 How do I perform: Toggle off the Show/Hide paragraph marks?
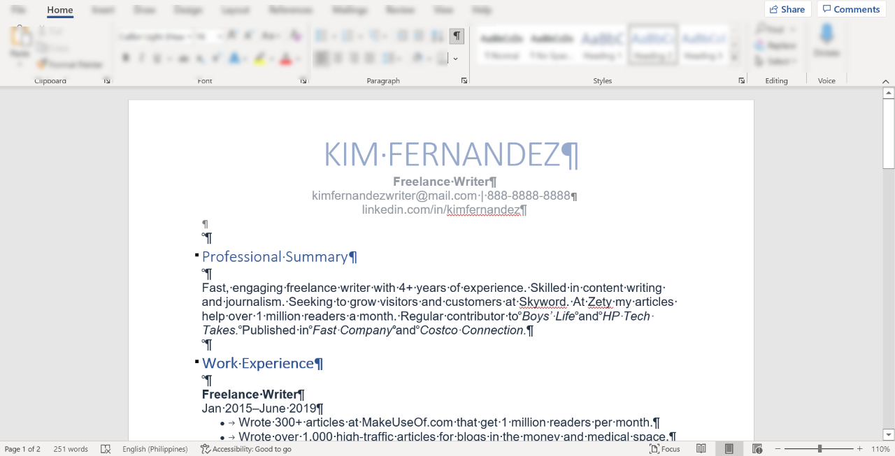pyautogui.click(x=457, y=36)
